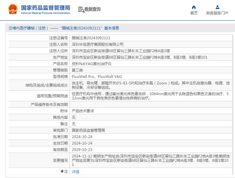
Task: Click the approval date value in 批准日期 row
Action: click(82, 137)
